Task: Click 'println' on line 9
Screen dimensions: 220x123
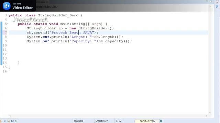Action: [59, 41]
